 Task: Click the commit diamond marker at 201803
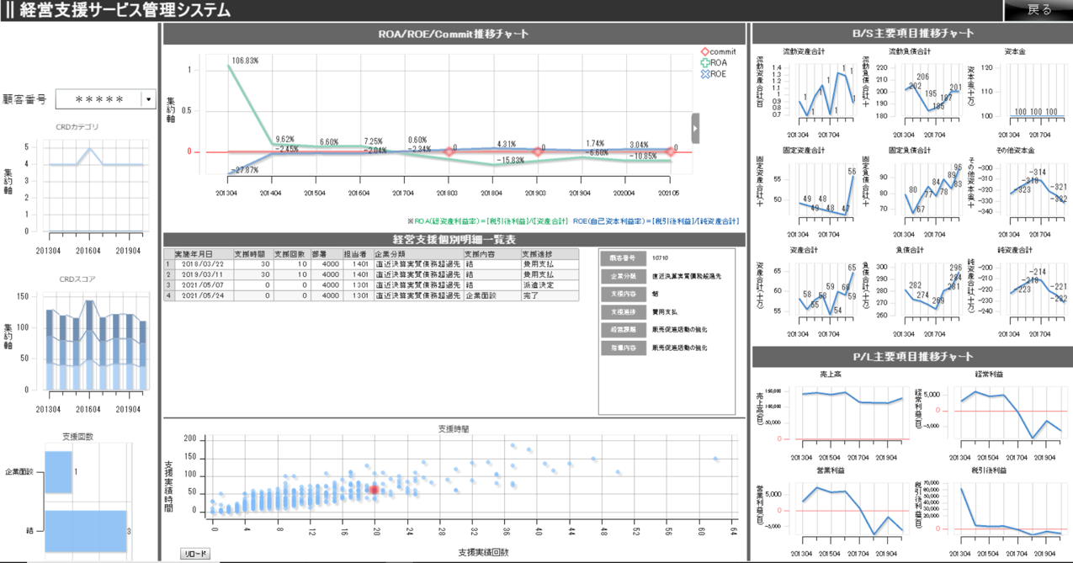(450, 151)
